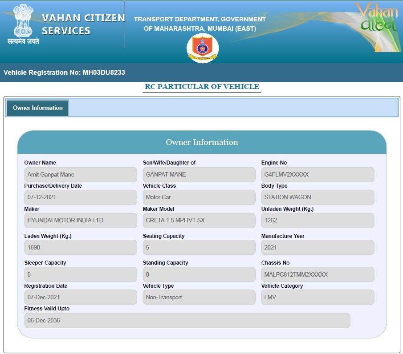
Task: Click the Owner Name label
Action: (x=40, y=163)
